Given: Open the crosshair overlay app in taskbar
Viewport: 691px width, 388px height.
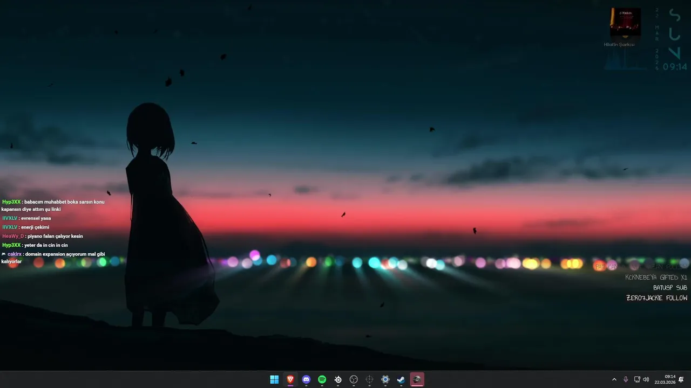Looking at the screenshot, I should (x=369, y=379).
